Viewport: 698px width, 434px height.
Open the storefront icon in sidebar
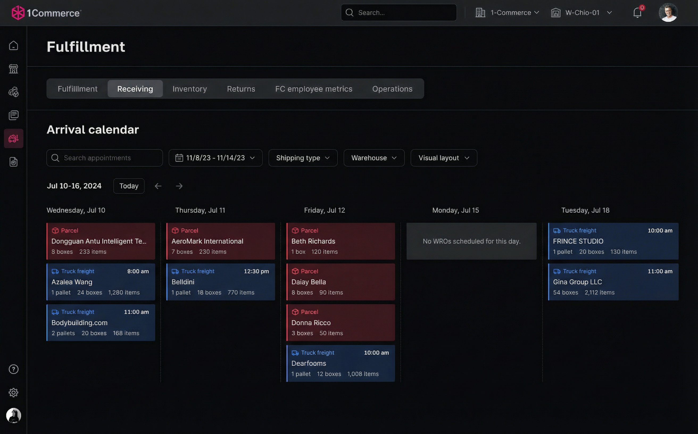tap(14, 69)
